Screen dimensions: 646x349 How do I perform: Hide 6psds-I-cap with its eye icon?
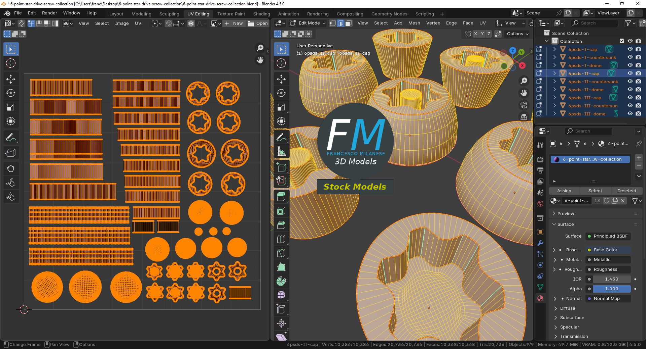click(x=630, y=49)
